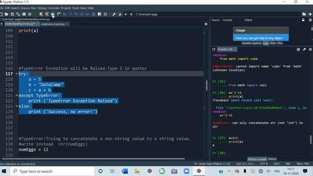Open the Search menu
Image resolution: width=313 pixels, height=176 pixels.
coord(15,8)
